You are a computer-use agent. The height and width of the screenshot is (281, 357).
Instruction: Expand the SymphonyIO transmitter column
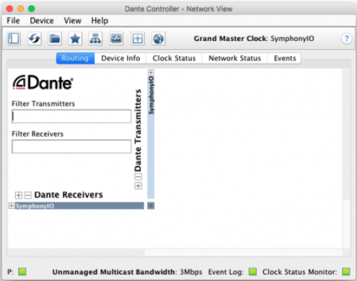[x=151, y=72]
